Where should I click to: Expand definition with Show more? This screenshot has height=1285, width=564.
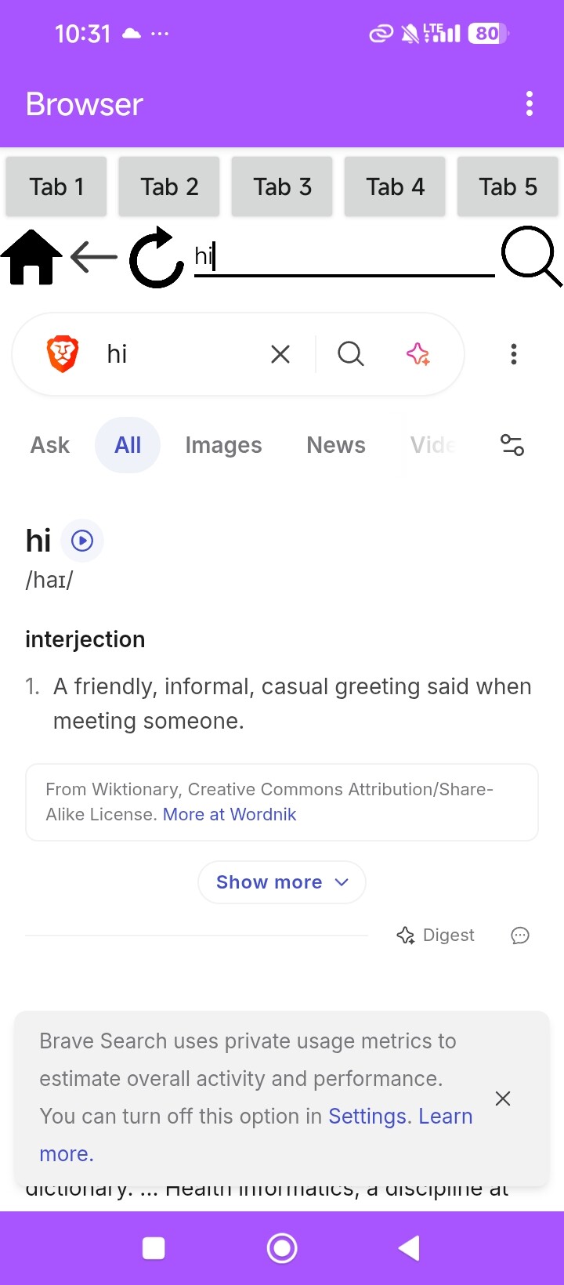point(282,882)
